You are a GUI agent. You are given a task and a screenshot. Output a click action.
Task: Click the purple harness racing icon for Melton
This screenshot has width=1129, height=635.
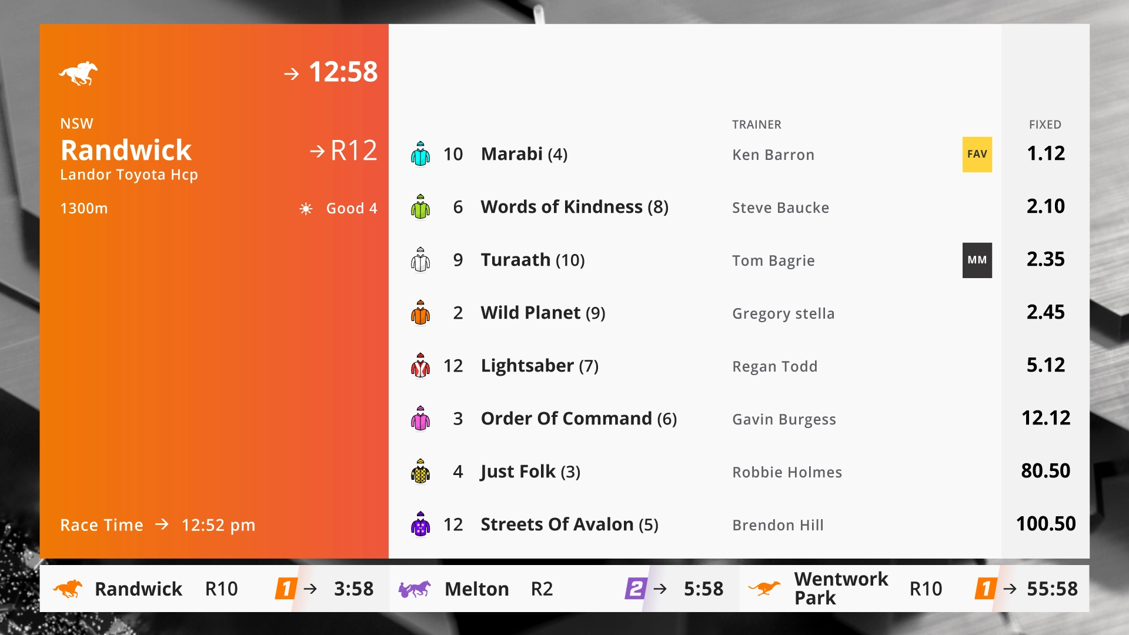click(415, 589)
